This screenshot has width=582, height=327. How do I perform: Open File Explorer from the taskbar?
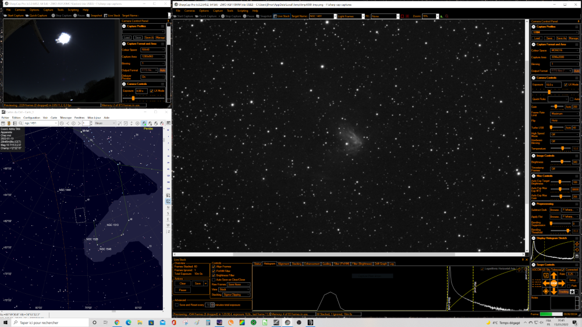pyautogui.click(x=140, y=322)
